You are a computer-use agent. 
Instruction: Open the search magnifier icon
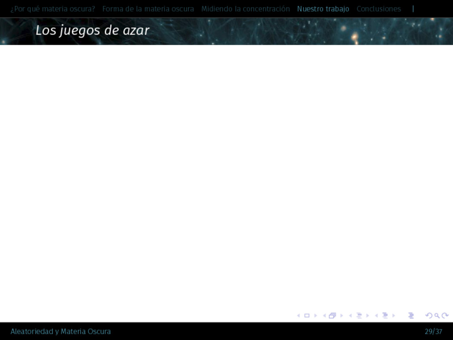(x=437, y=316)
